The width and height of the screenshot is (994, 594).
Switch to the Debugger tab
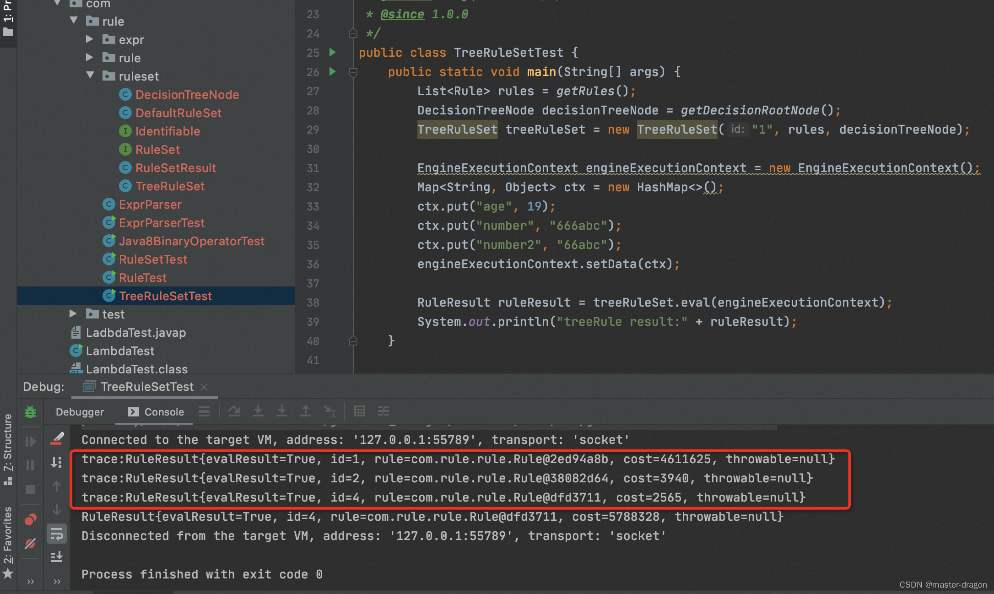click(x=80, y=412)
